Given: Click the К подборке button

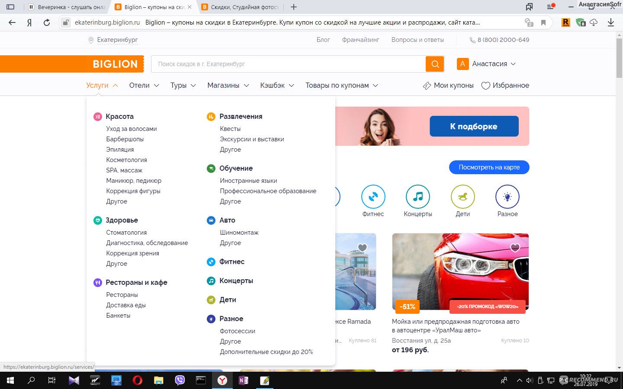Looking at the screenshot, I should tap(474, 126).
